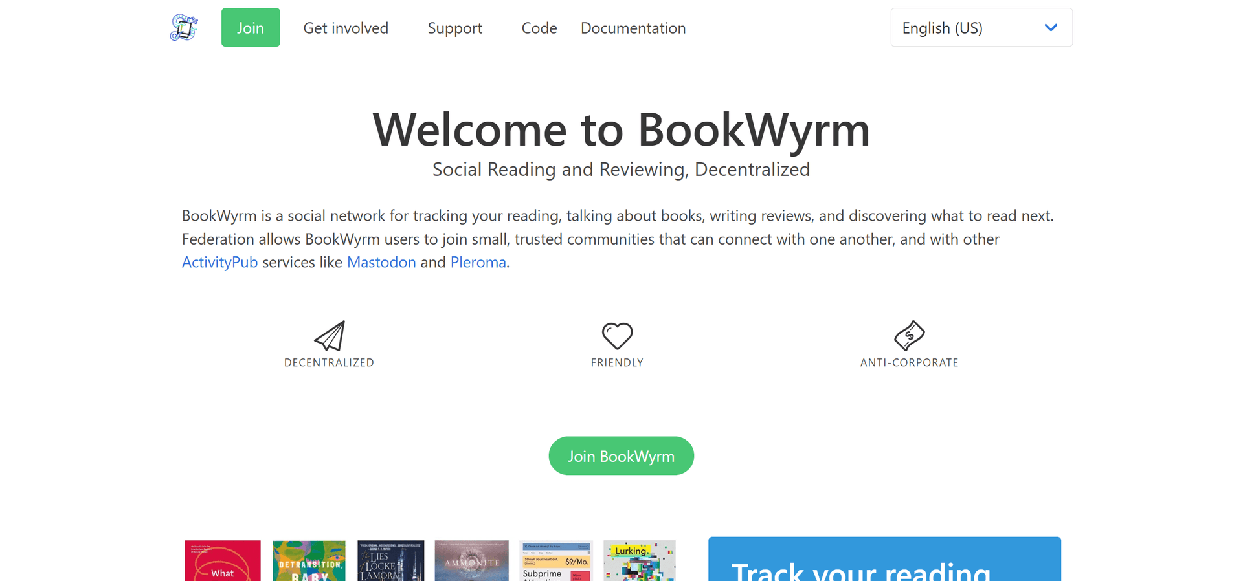Click the green Join button in navbar
Viewport: 1243px width, 581px height.
pos(251,27)
